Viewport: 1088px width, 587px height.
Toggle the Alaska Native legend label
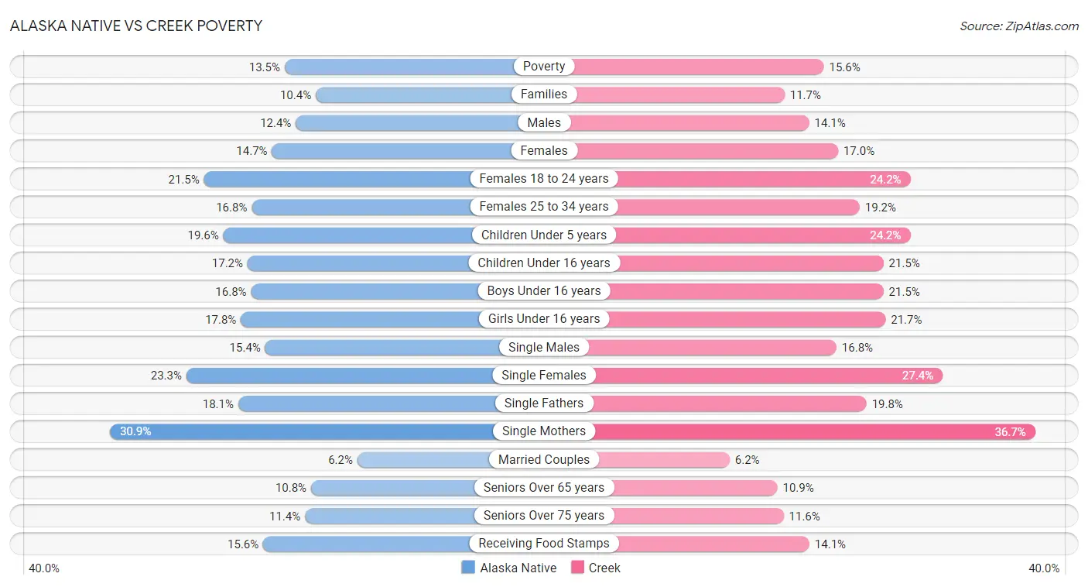[x=518, y=568]
